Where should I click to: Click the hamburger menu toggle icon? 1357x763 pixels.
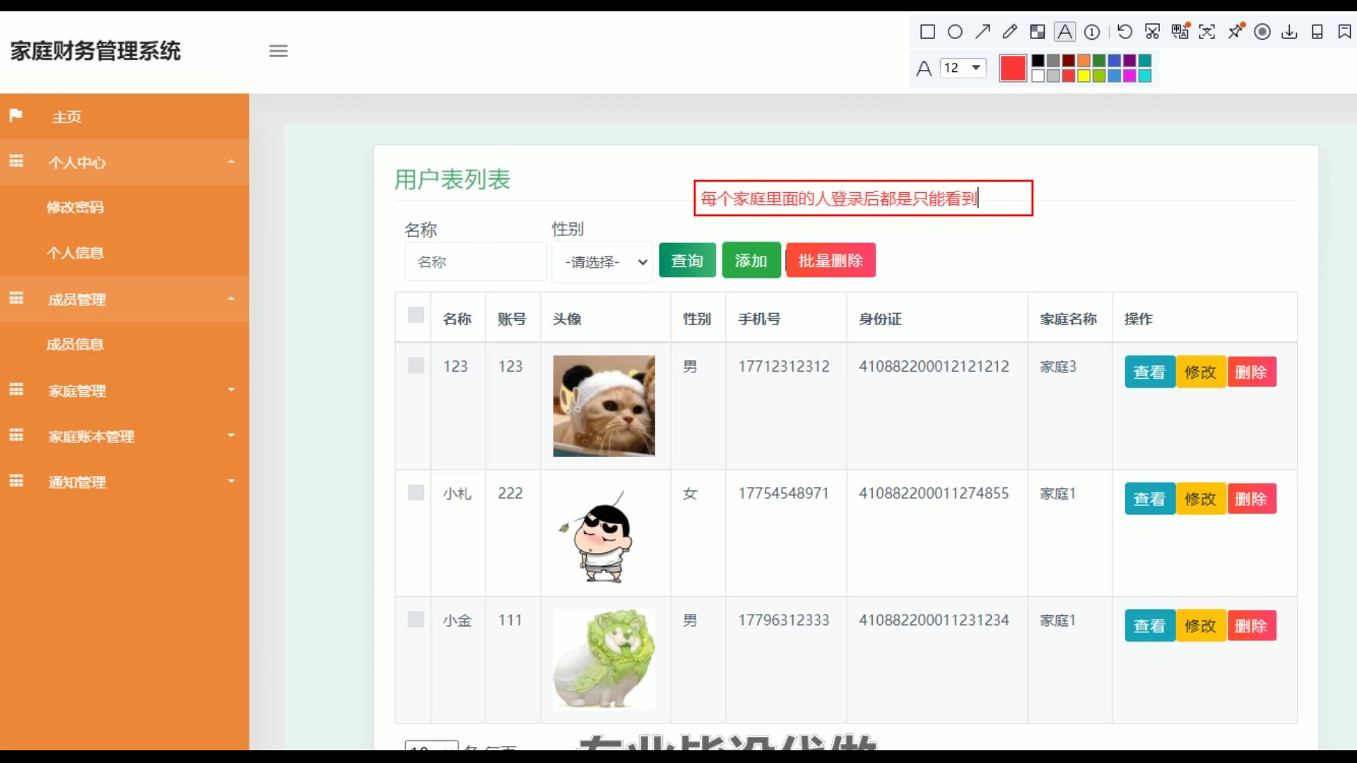click(278, 51)
